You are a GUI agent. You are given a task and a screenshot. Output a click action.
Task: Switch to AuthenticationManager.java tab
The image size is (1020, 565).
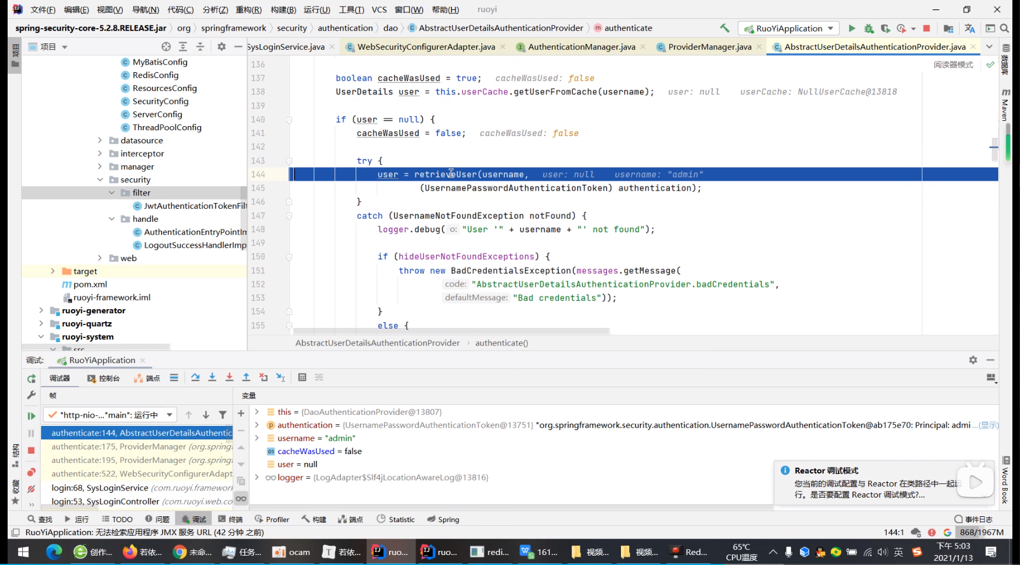pyautogui.click(x=581, y=46)
